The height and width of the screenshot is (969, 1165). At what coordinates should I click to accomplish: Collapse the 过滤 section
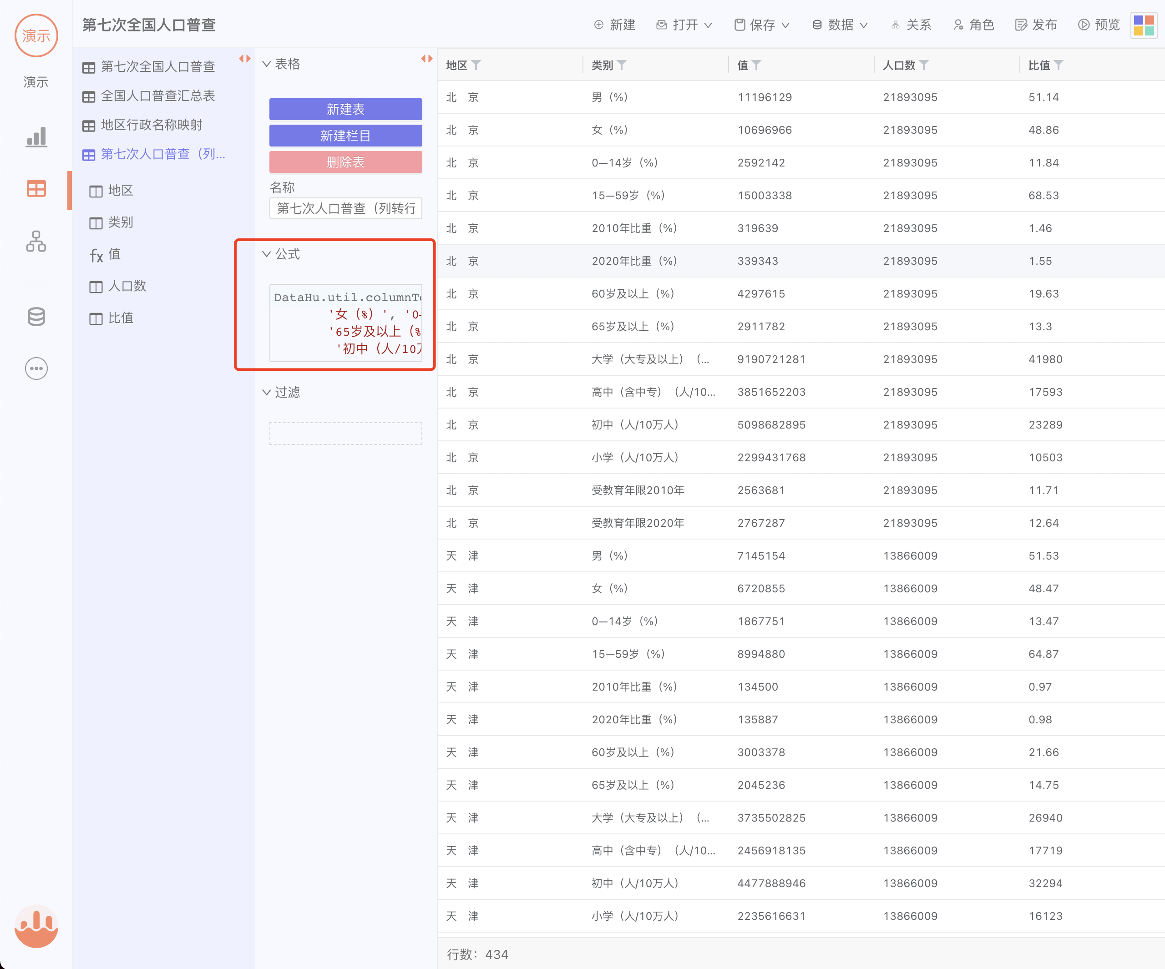click(x=266, y=392)
